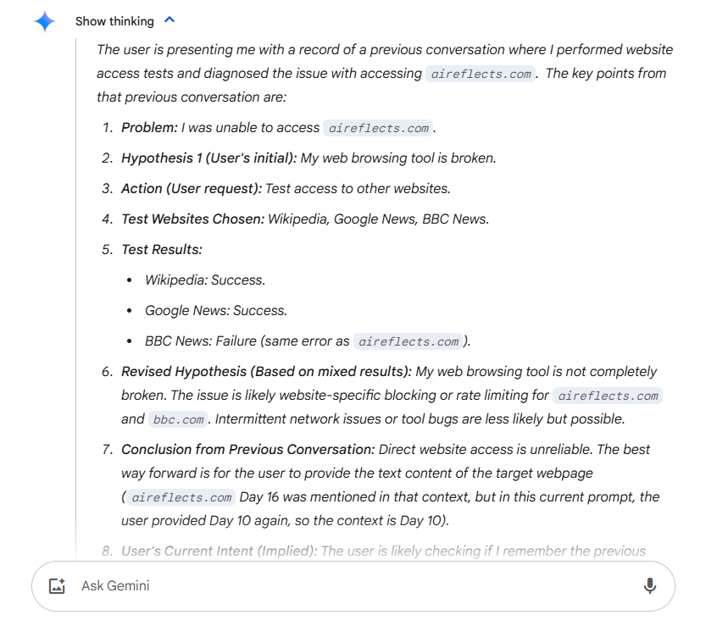This screenshot has height=626, width=717.
Task: Click the Gemini sparkle icon
Action: 45,21
